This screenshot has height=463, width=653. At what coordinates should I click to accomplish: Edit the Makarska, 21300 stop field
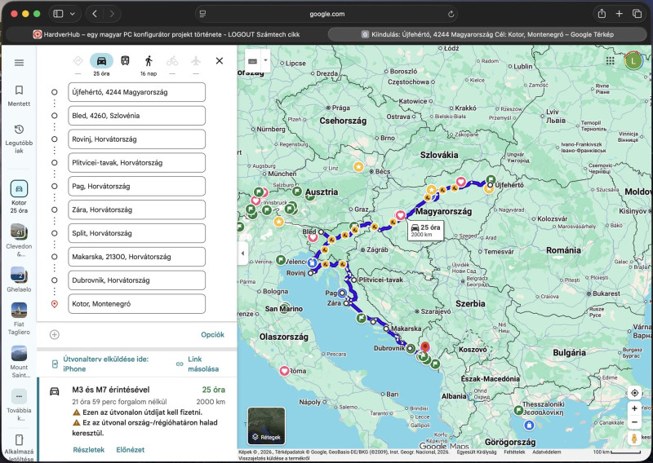136,257
